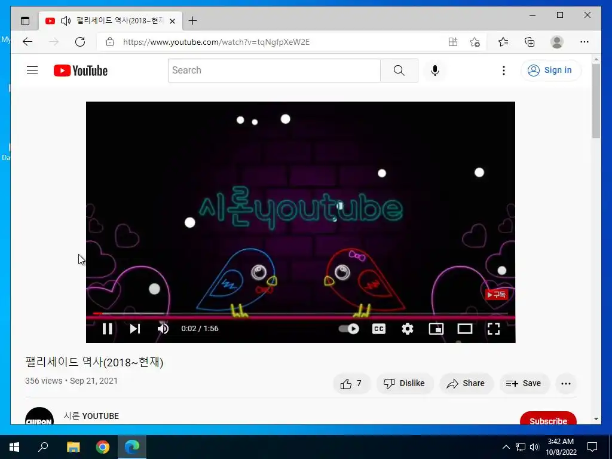
Task: Toggle closed captions CC button
Action: (378, 329)
